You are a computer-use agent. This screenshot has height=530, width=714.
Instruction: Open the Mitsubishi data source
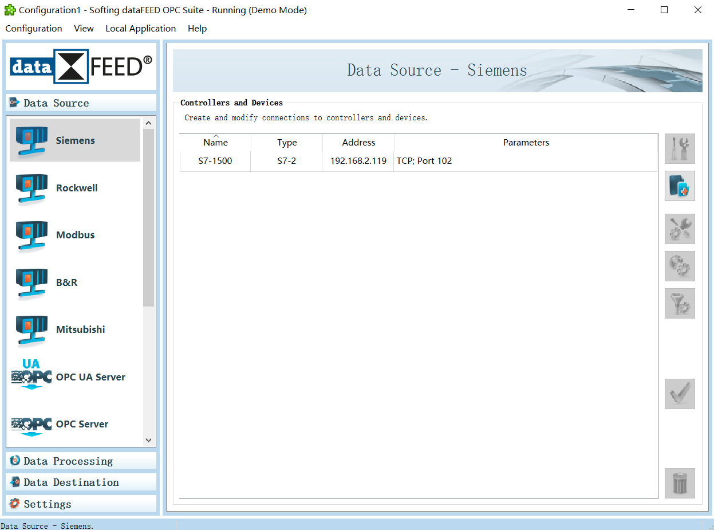(74, 329)
